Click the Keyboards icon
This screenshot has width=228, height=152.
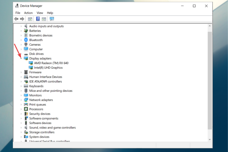[x=26, y=86]
